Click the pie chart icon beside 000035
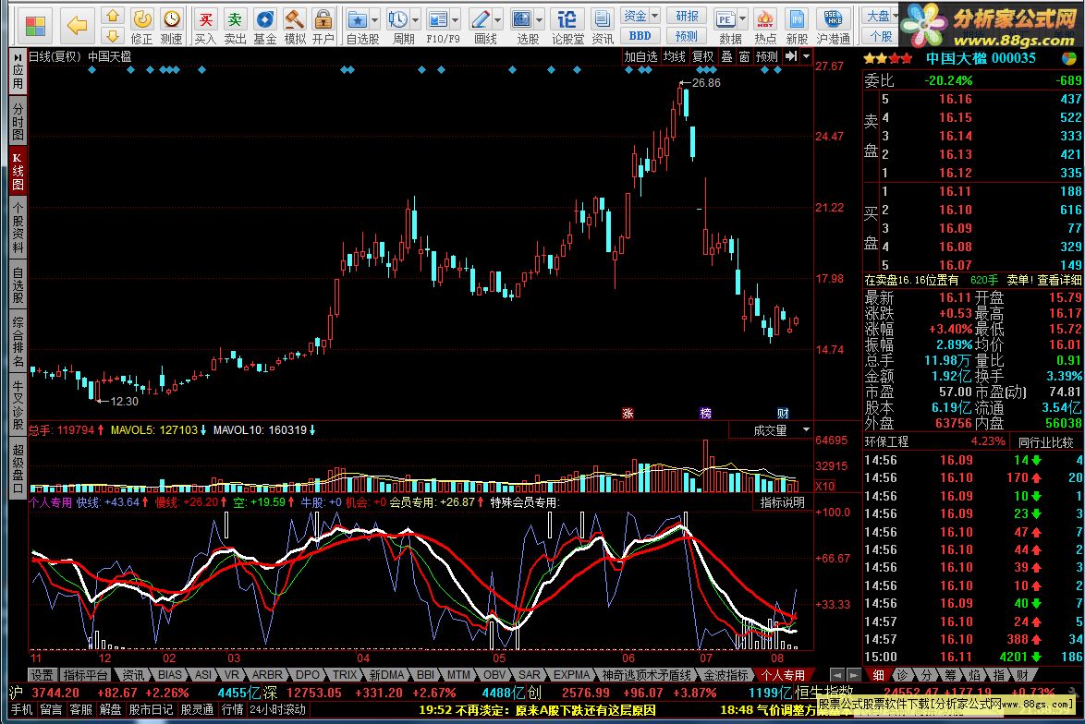Screen dimensions: 1085x724 1070,59
